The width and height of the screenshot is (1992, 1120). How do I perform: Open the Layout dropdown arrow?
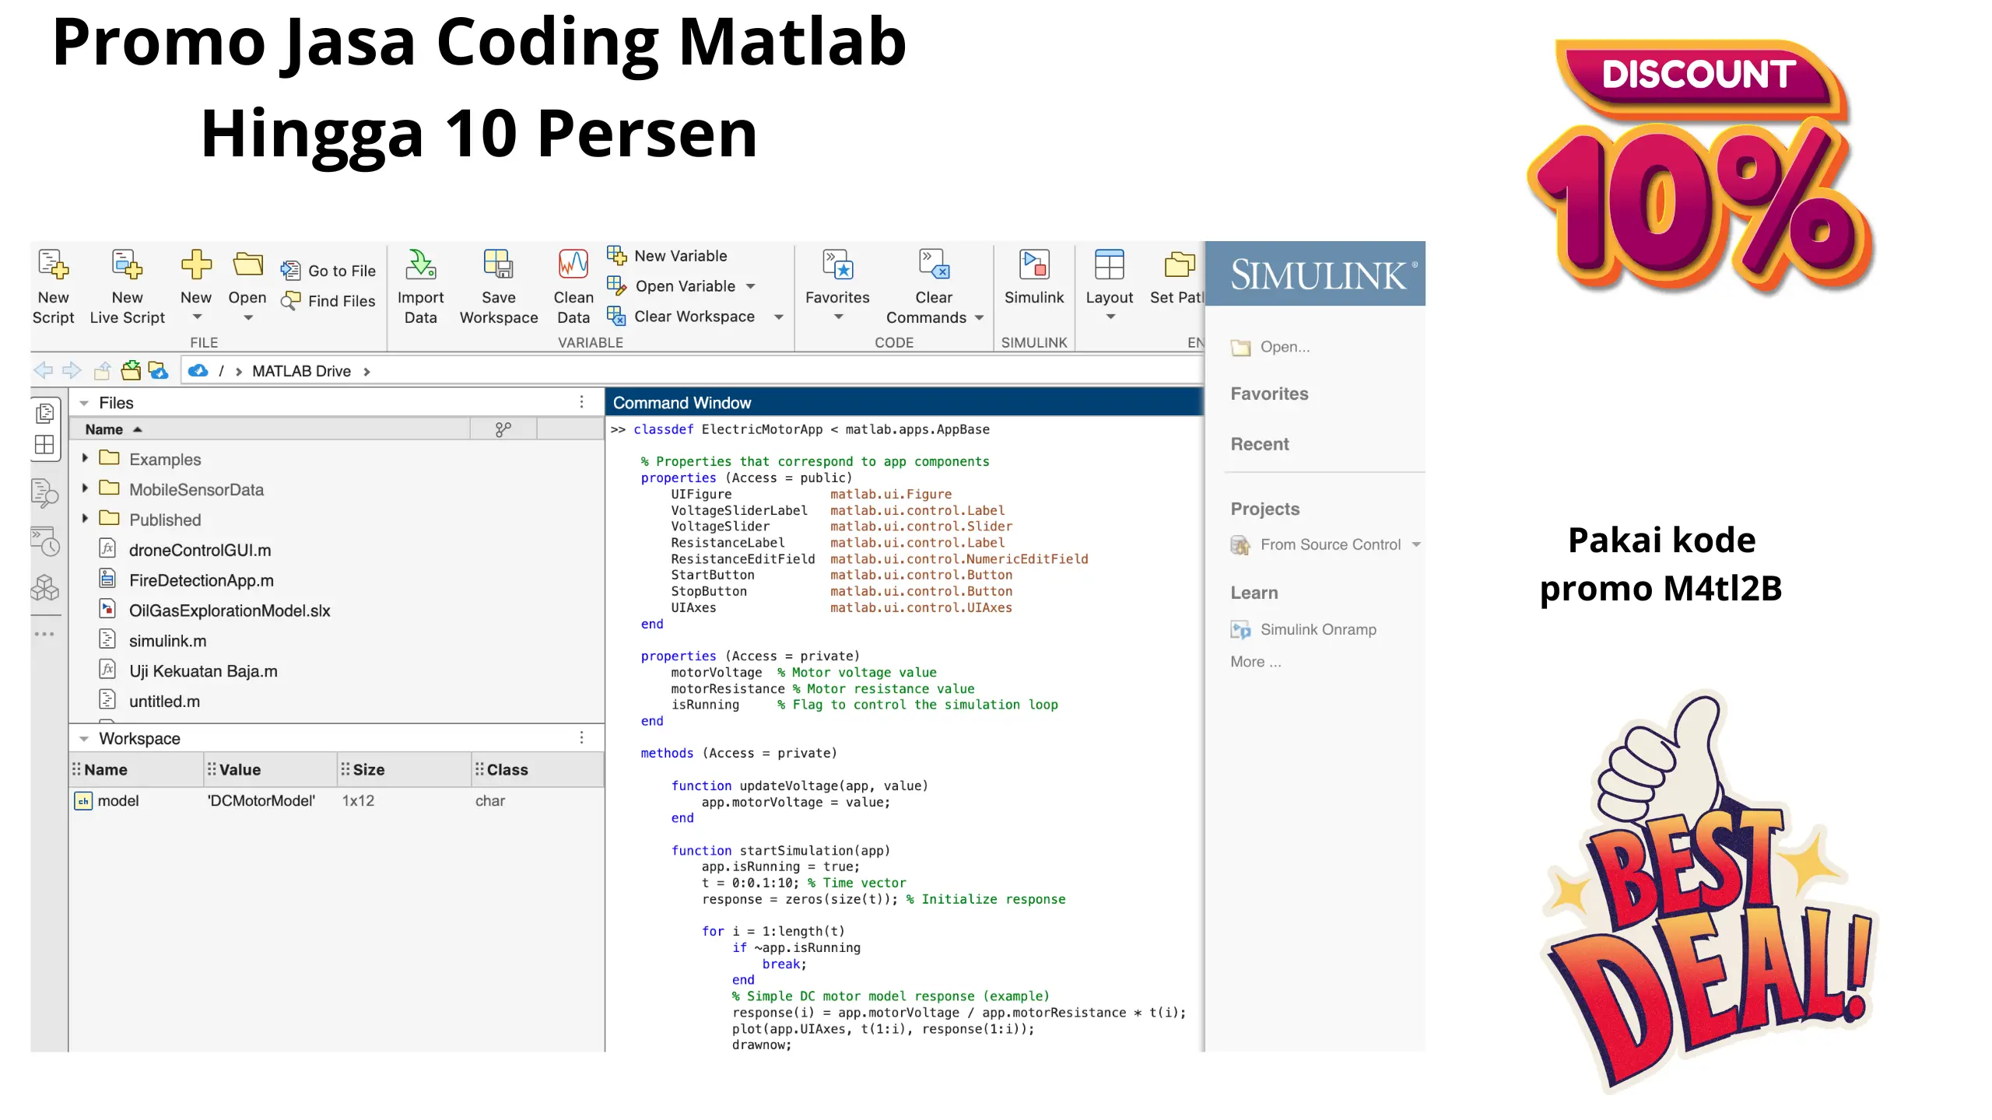[1110, 317]
